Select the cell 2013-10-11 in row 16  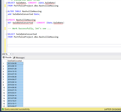[x=15, y=103]
